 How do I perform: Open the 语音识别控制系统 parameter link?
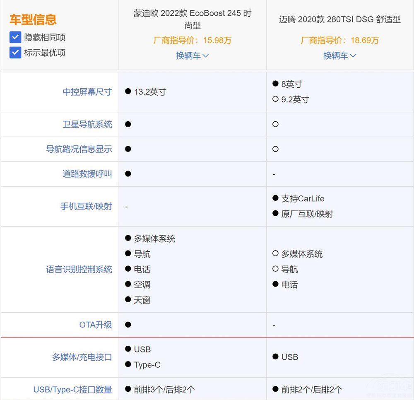pyautogui.click(x=79, y=270)
